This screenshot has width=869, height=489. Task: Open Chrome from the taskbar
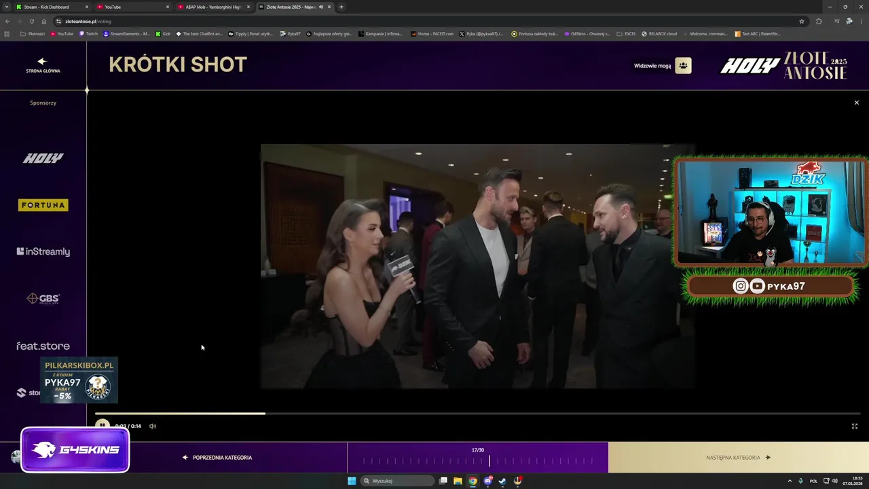point(473,481)
